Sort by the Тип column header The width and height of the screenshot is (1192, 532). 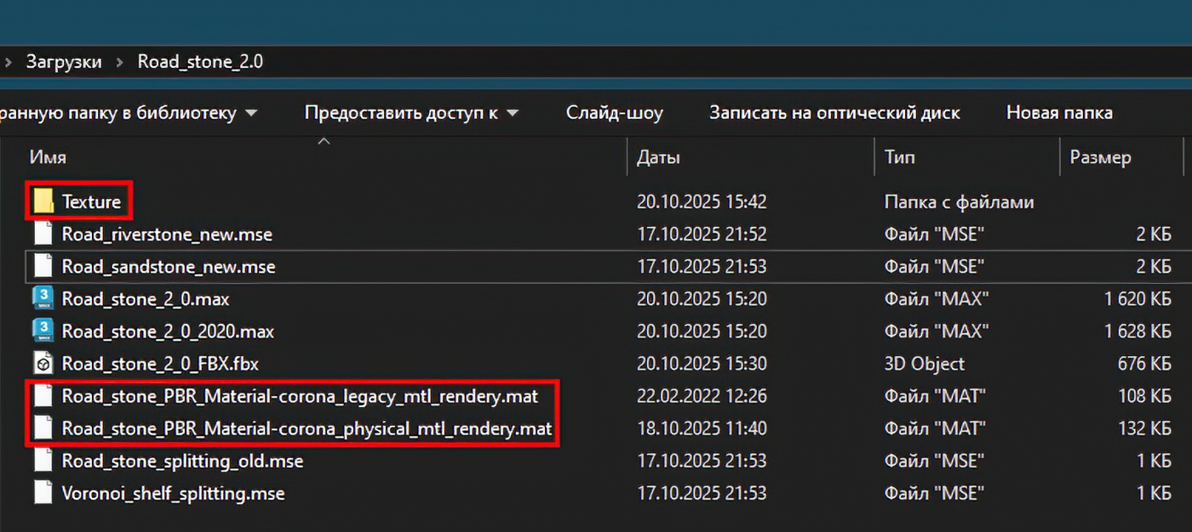900,157
